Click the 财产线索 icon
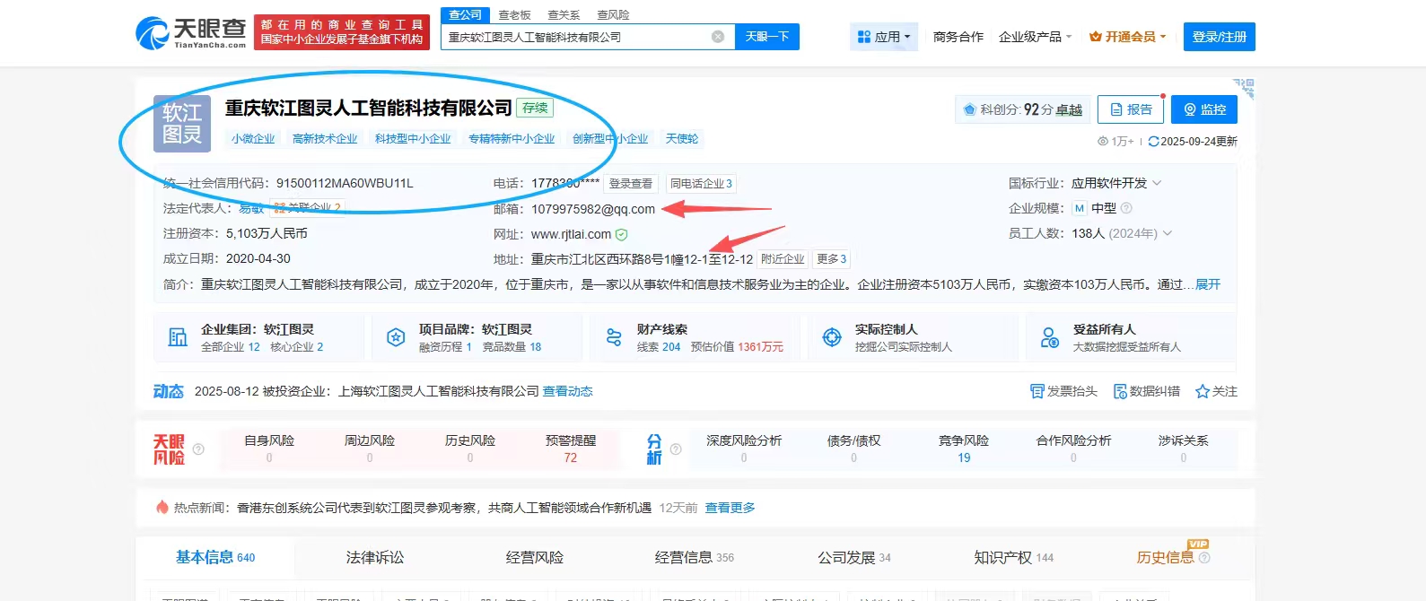Screen dimensions: 1426x601 pos(614,337)
